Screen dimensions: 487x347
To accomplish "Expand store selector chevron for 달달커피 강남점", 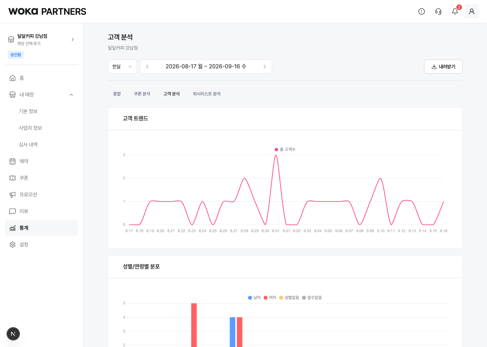I will tap(73, 40).
